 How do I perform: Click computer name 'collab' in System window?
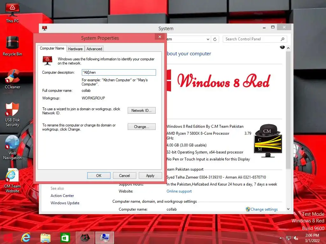click(172, 209)
